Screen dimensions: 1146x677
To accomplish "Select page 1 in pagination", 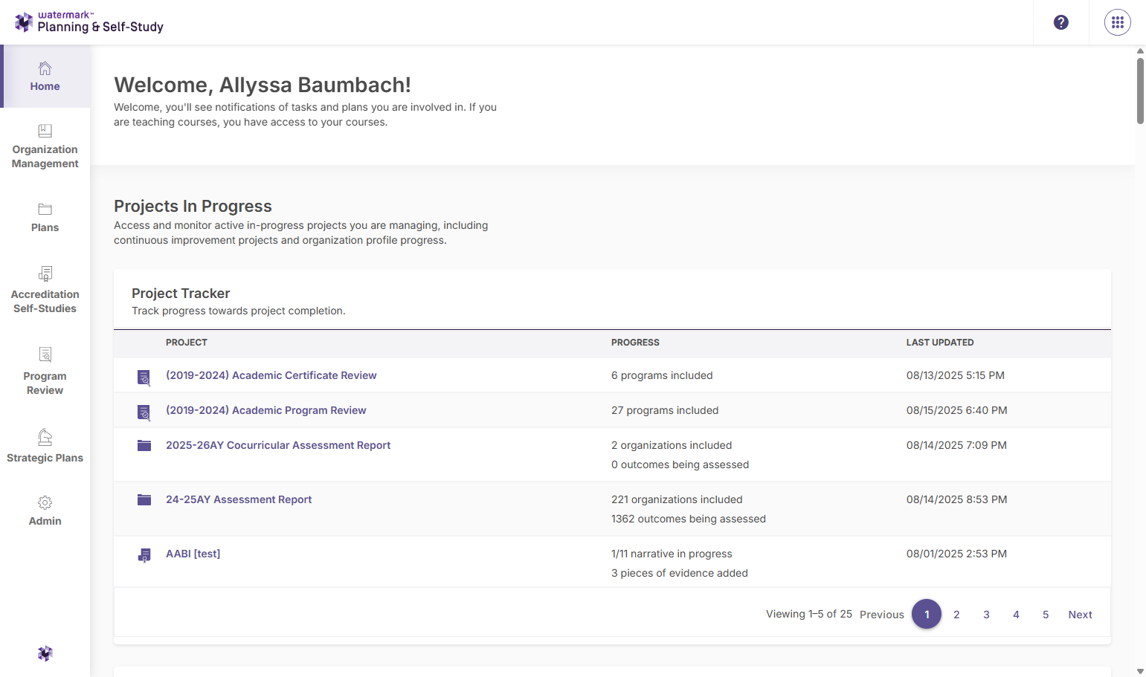I will click(927, 614).
